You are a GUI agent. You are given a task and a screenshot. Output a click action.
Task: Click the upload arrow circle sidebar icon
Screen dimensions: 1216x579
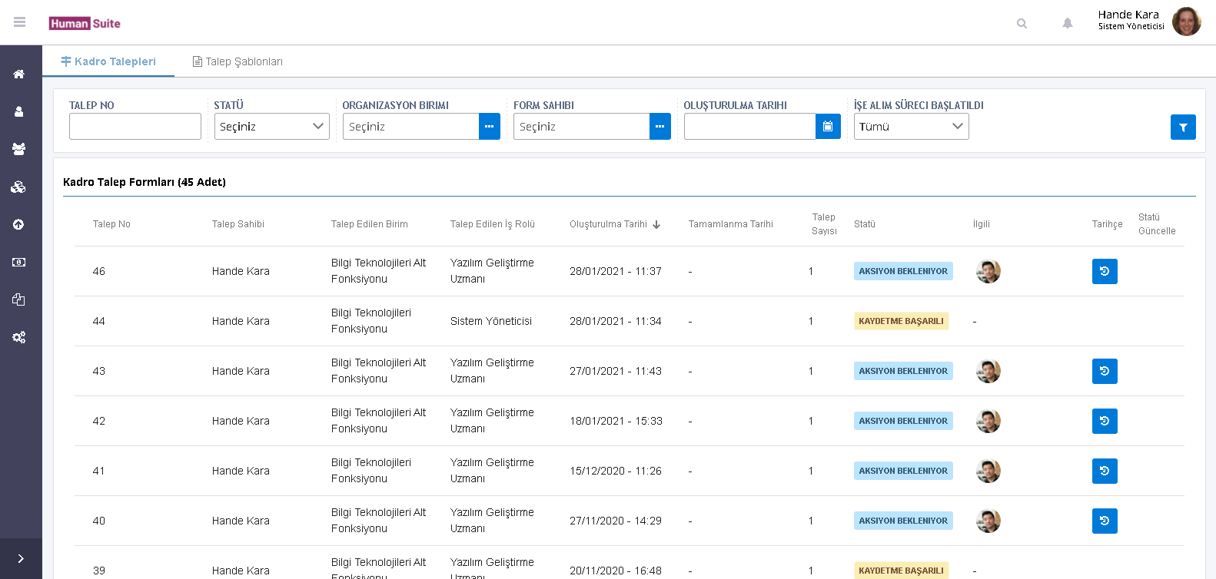(x=19, y=224)
